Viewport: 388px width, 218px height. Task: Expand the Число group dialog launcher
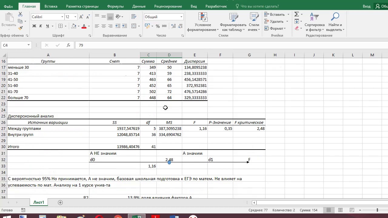click(x=182, y=36)
